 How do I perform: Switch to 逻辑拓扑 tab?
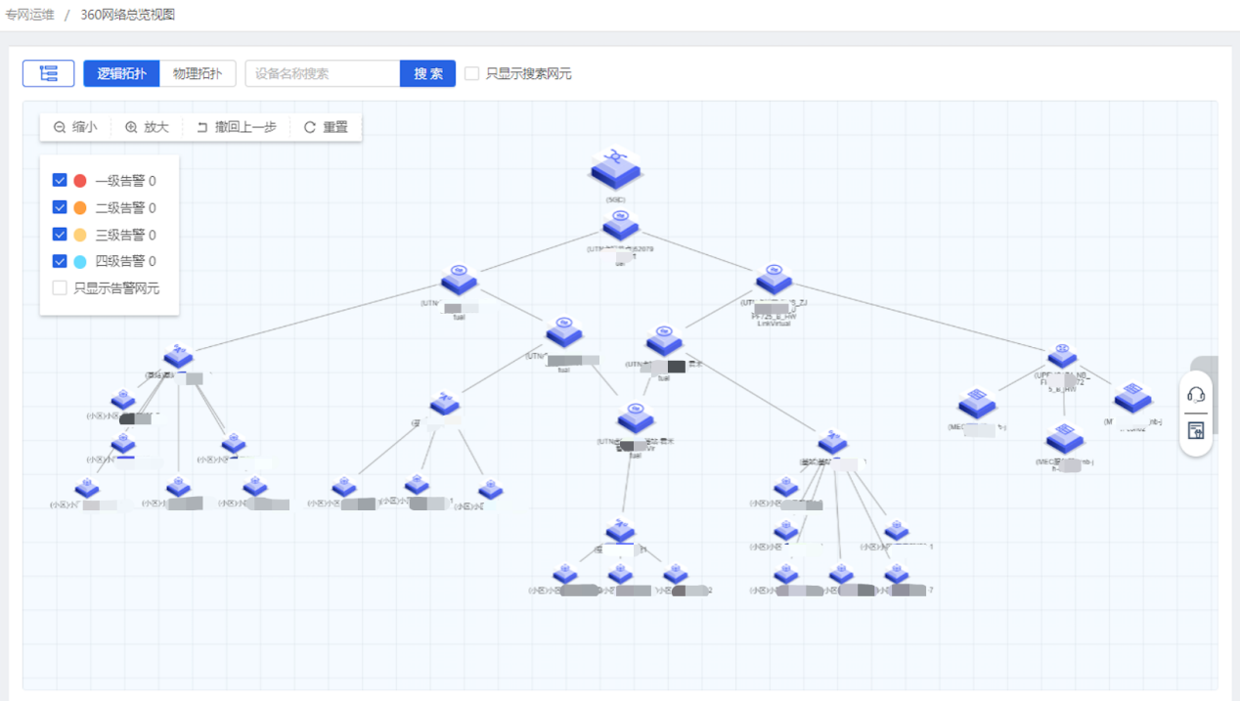(x=121, y=73)
